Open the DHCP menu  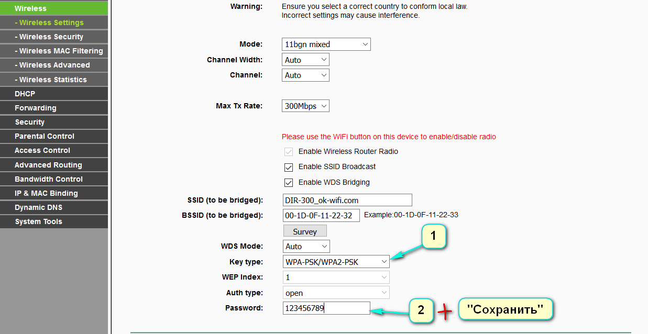(x=54, y=94)
